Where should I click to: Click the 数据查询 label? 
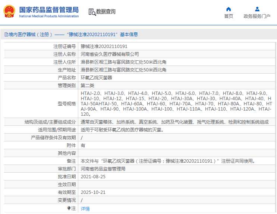point(106,12)
